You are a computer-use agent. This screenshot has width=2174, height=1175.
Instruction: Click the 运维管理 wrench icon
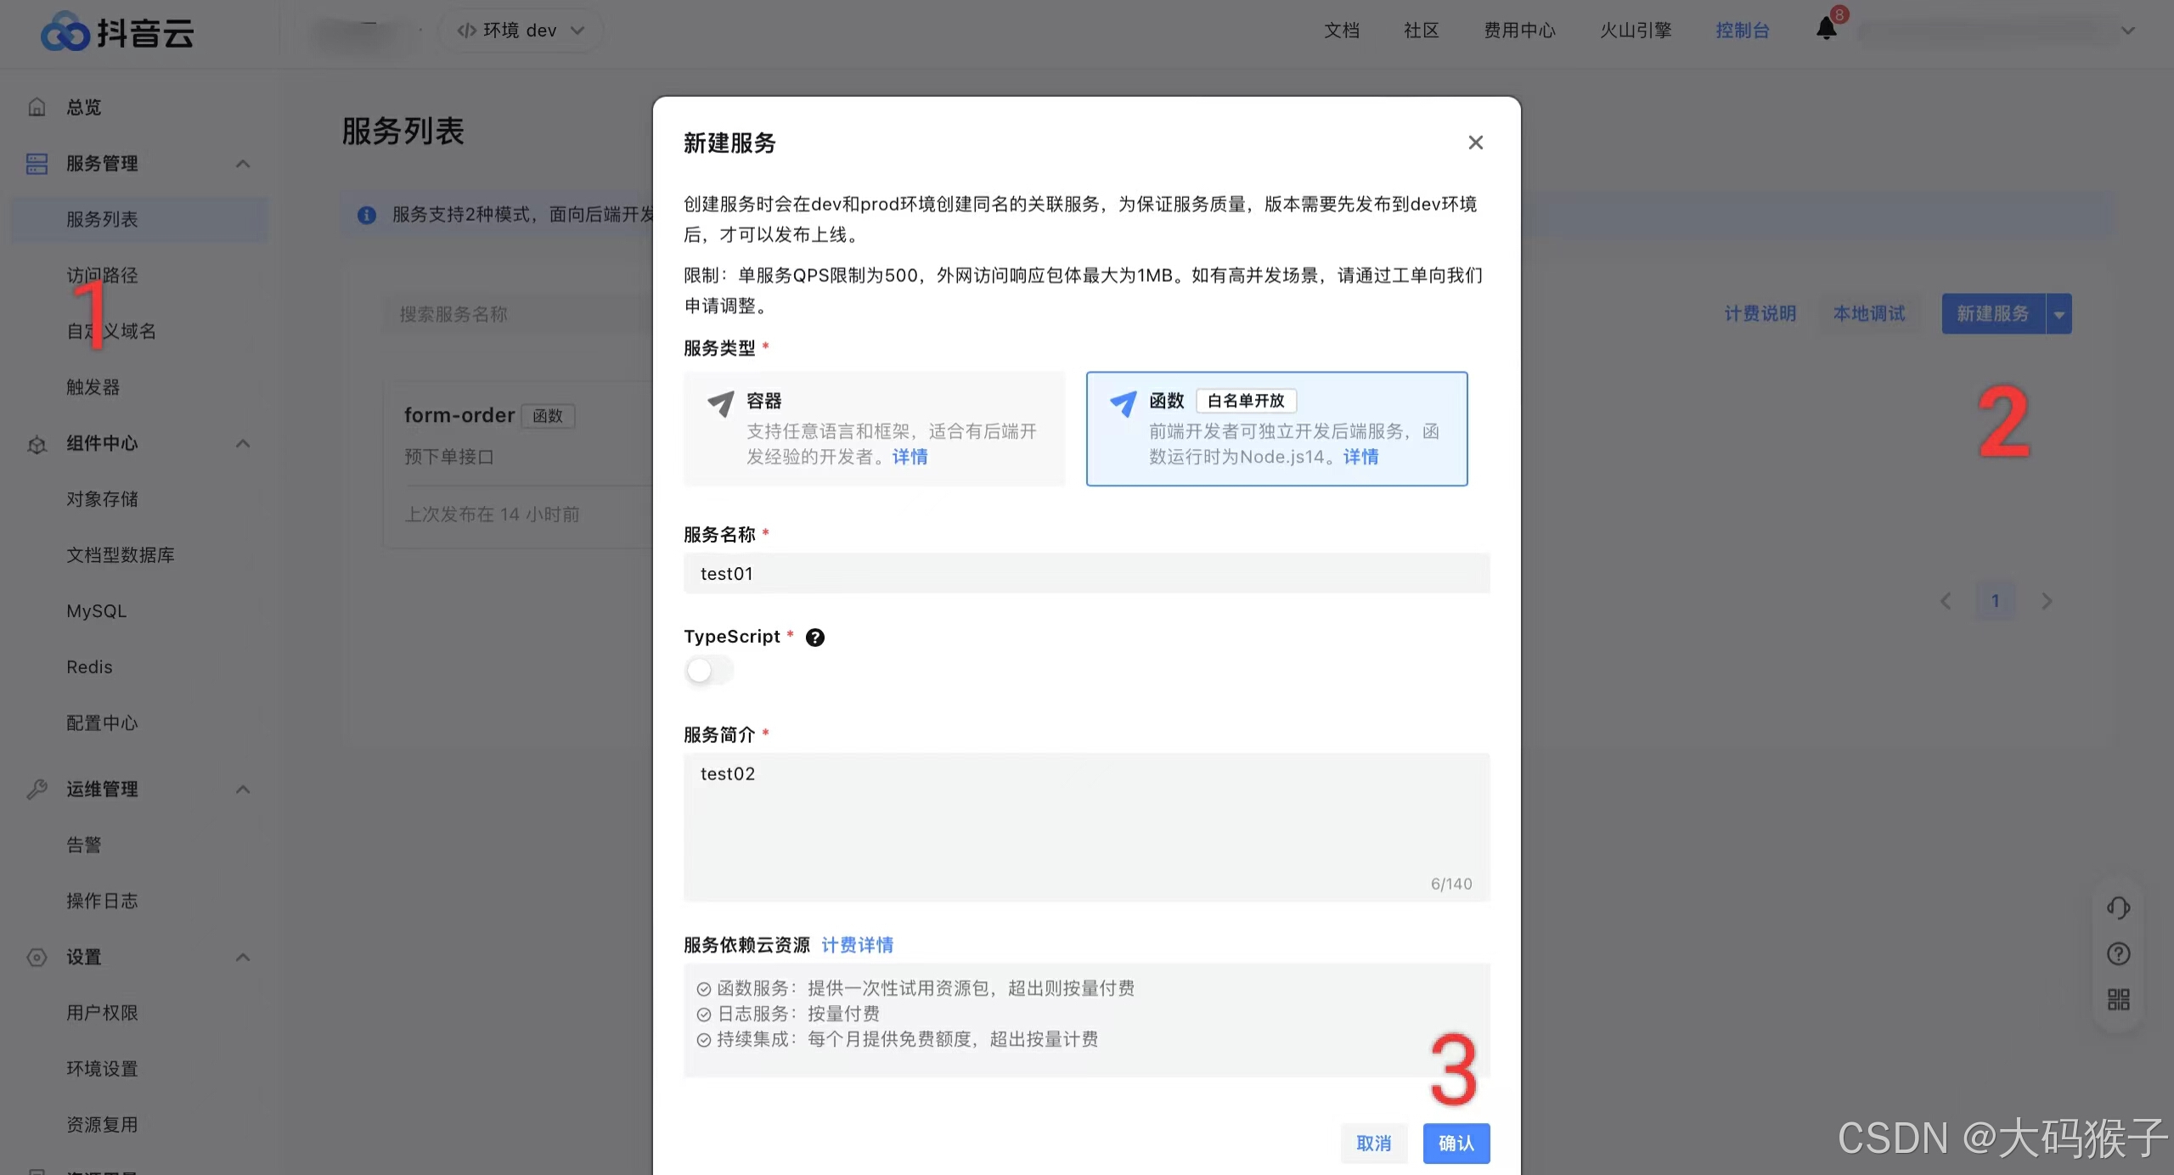tap(37, 789)
